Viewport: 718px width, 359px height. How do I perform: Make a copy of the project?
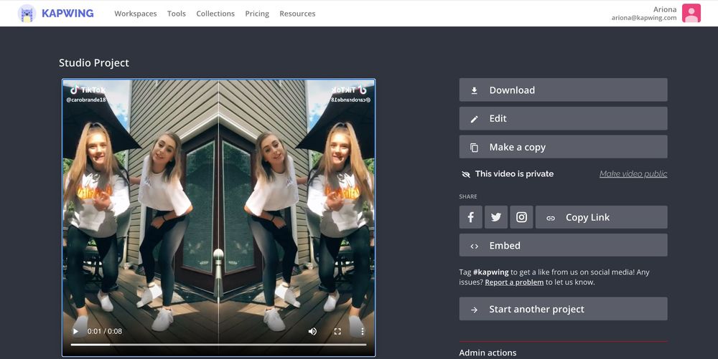click(x=563, y=147)
